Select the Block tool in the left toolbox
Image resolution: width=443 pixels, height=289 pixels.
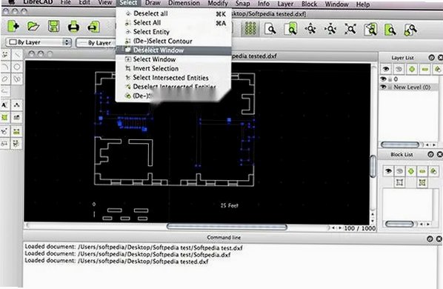click(x=5, y=144)
